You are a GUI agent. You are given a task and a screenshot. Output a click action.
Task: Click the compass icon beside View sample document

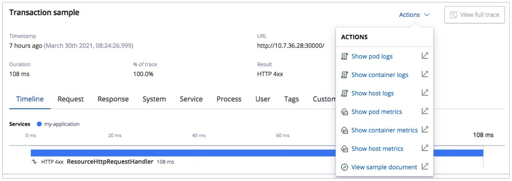[x=344, y=167]
